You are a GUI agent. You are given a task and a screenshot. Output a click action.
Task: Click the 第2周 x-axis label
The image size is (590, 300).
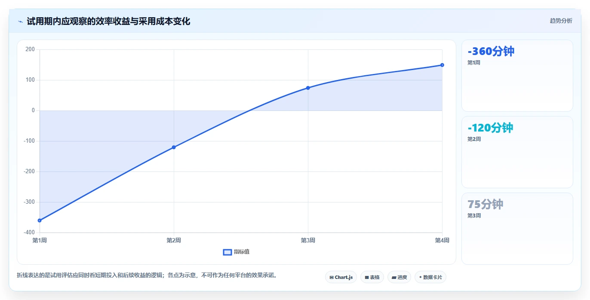click(174, 241)
